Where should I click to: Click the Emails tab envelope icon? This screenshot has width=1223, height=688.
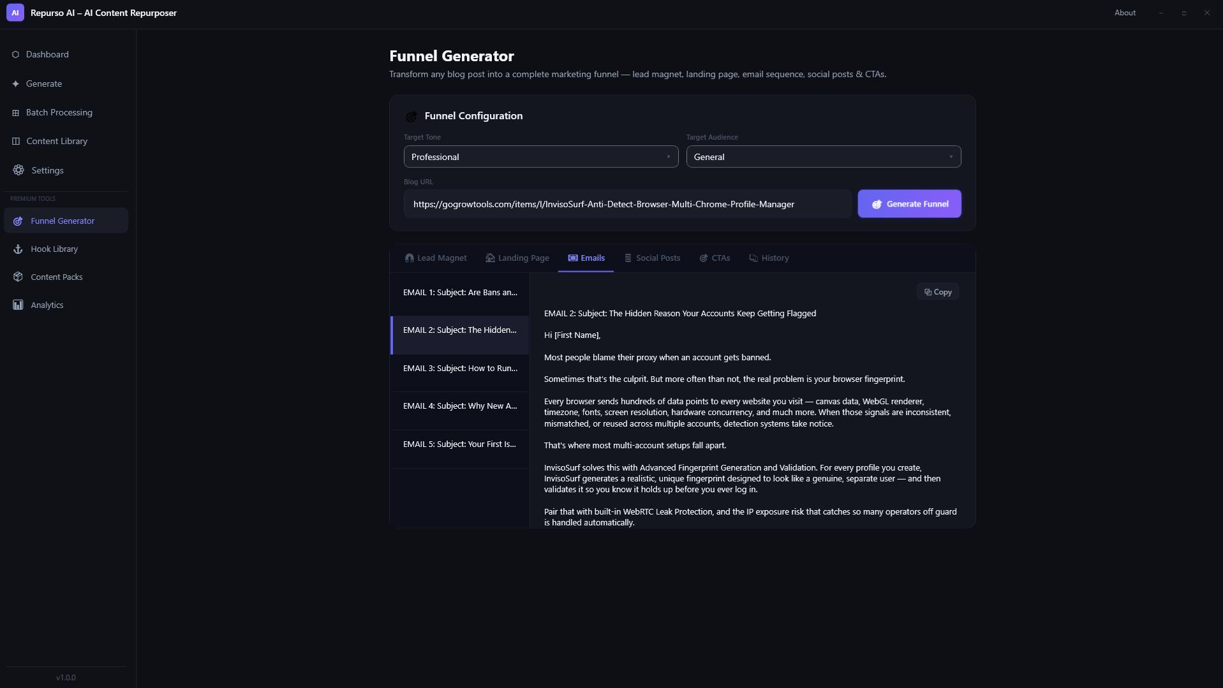click(x=573, y=258)
